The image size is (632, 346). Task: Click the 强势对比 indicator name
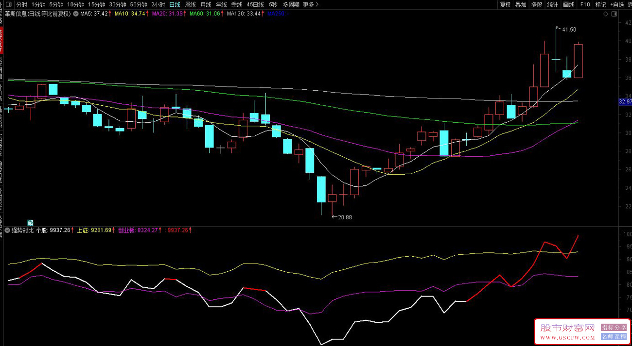pos(23,230)
